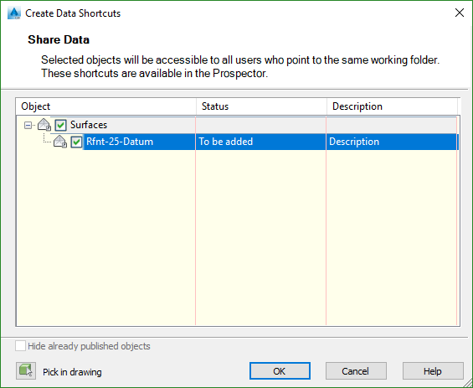Confirm with the OK button

tap(280, 370)
